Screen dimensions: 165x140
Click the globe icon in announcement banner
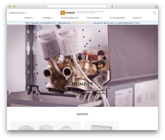(x=69, y=23)
